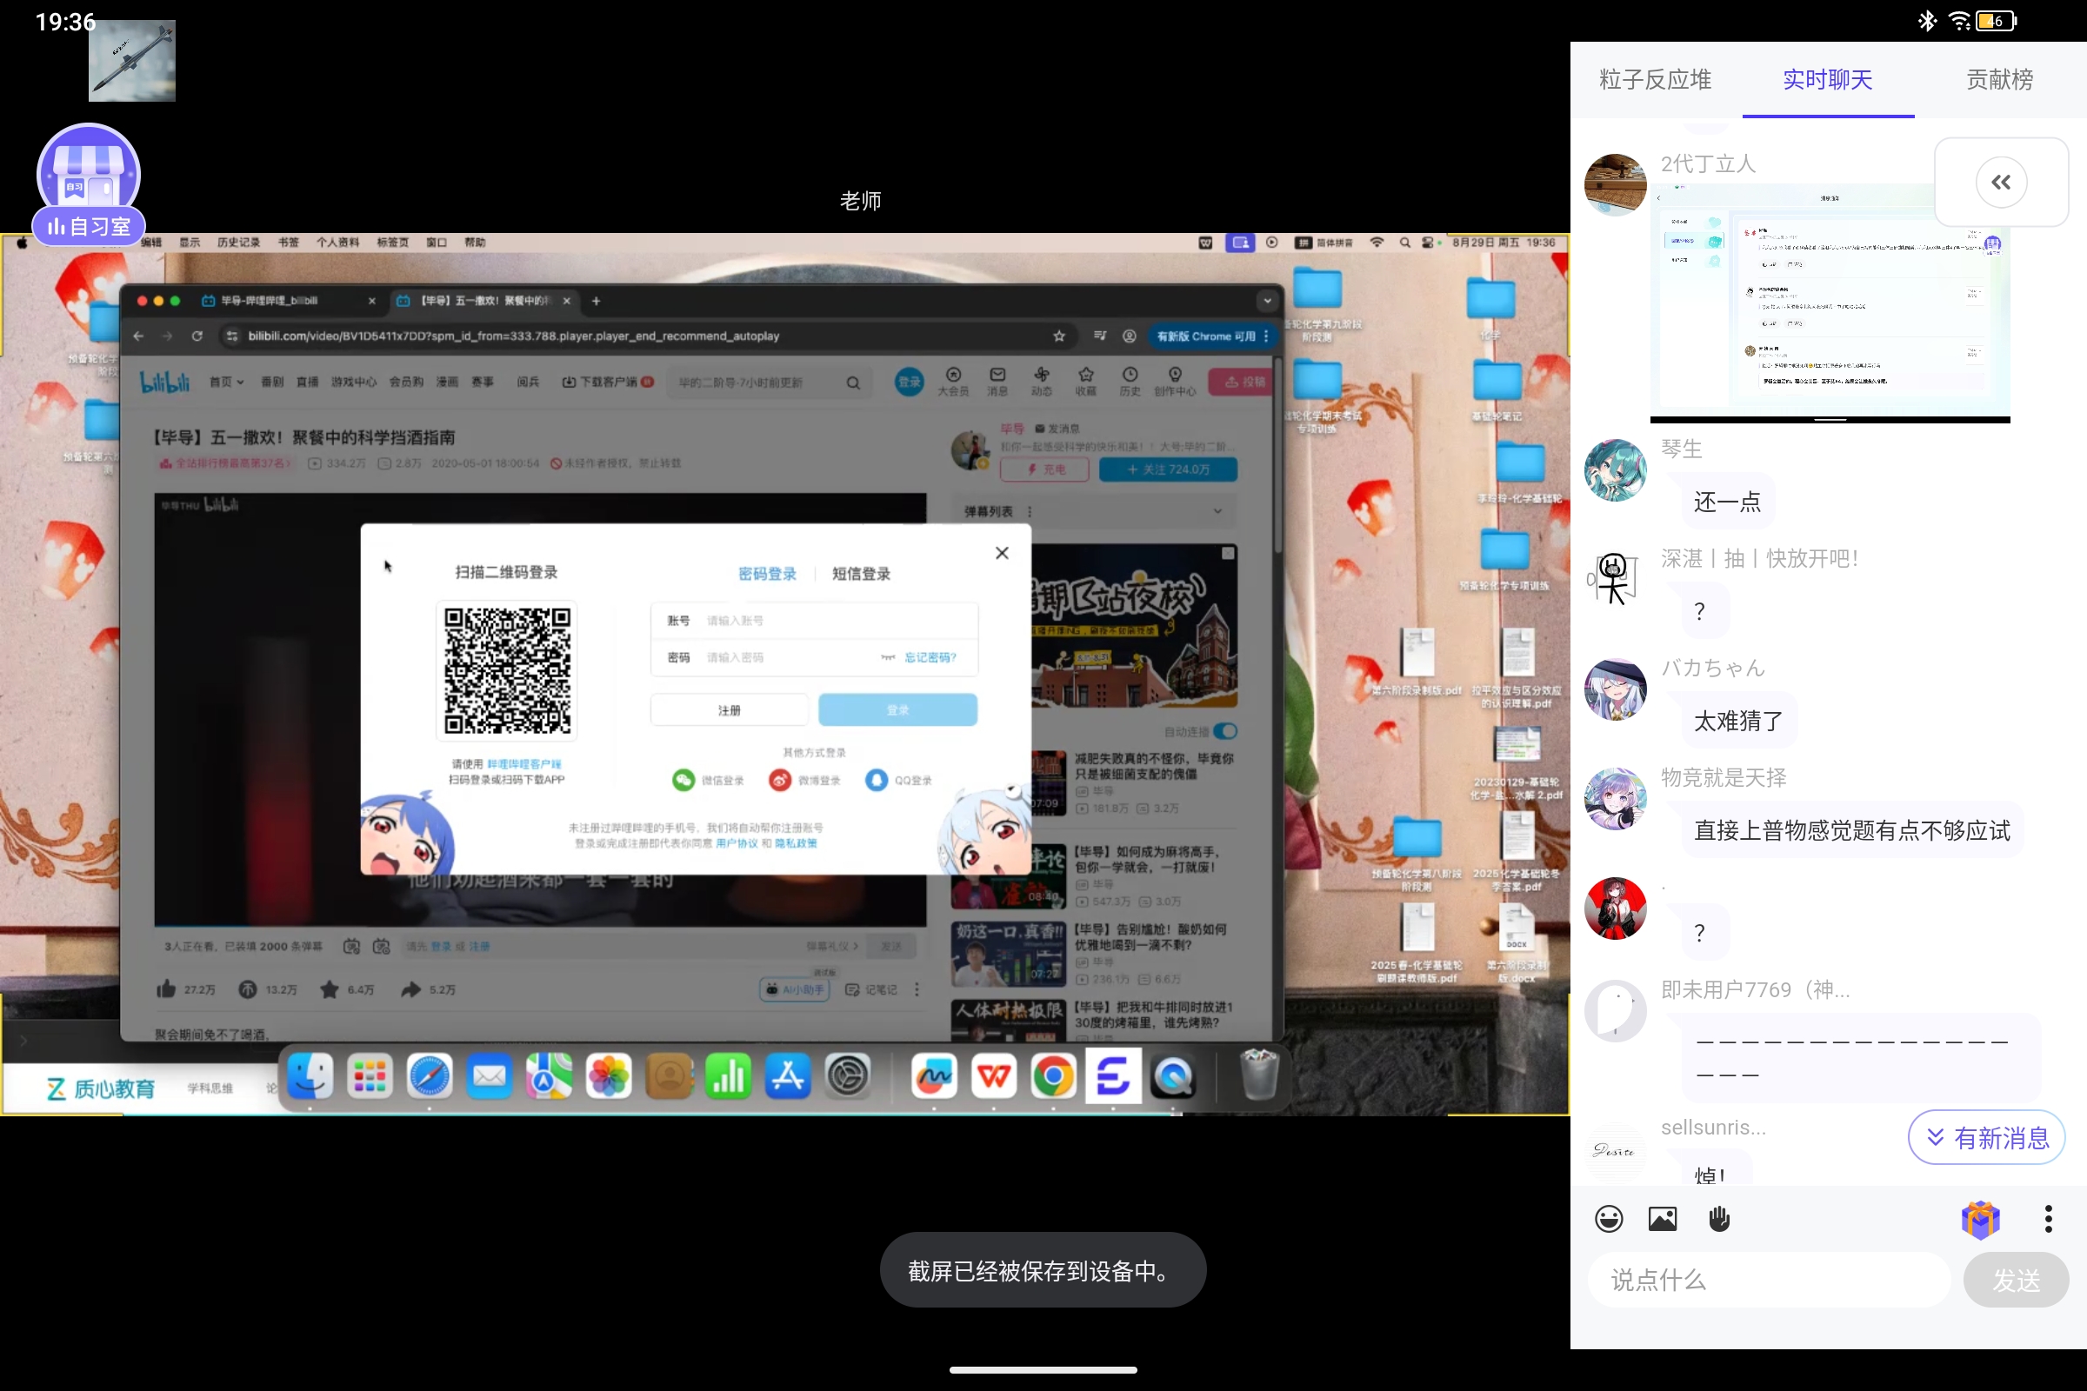The image size is (2087, 1391).
Task: Share the video with the arrow icon
Action: pyautogui.click(x=410, y=989)
